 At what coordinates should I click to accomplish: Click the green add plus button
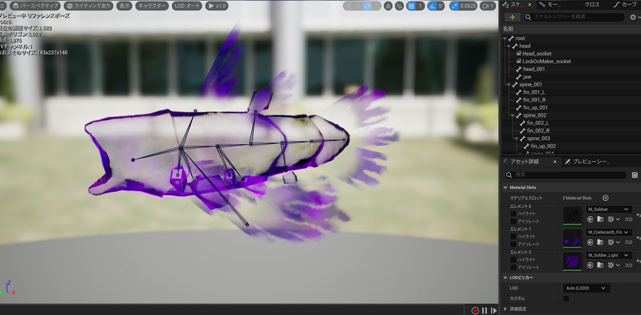(513, 17)
